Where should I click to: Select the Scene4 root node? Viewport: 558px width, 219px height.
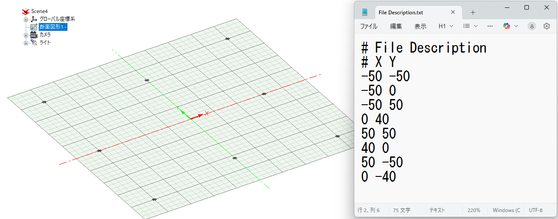tap(39, 11)
